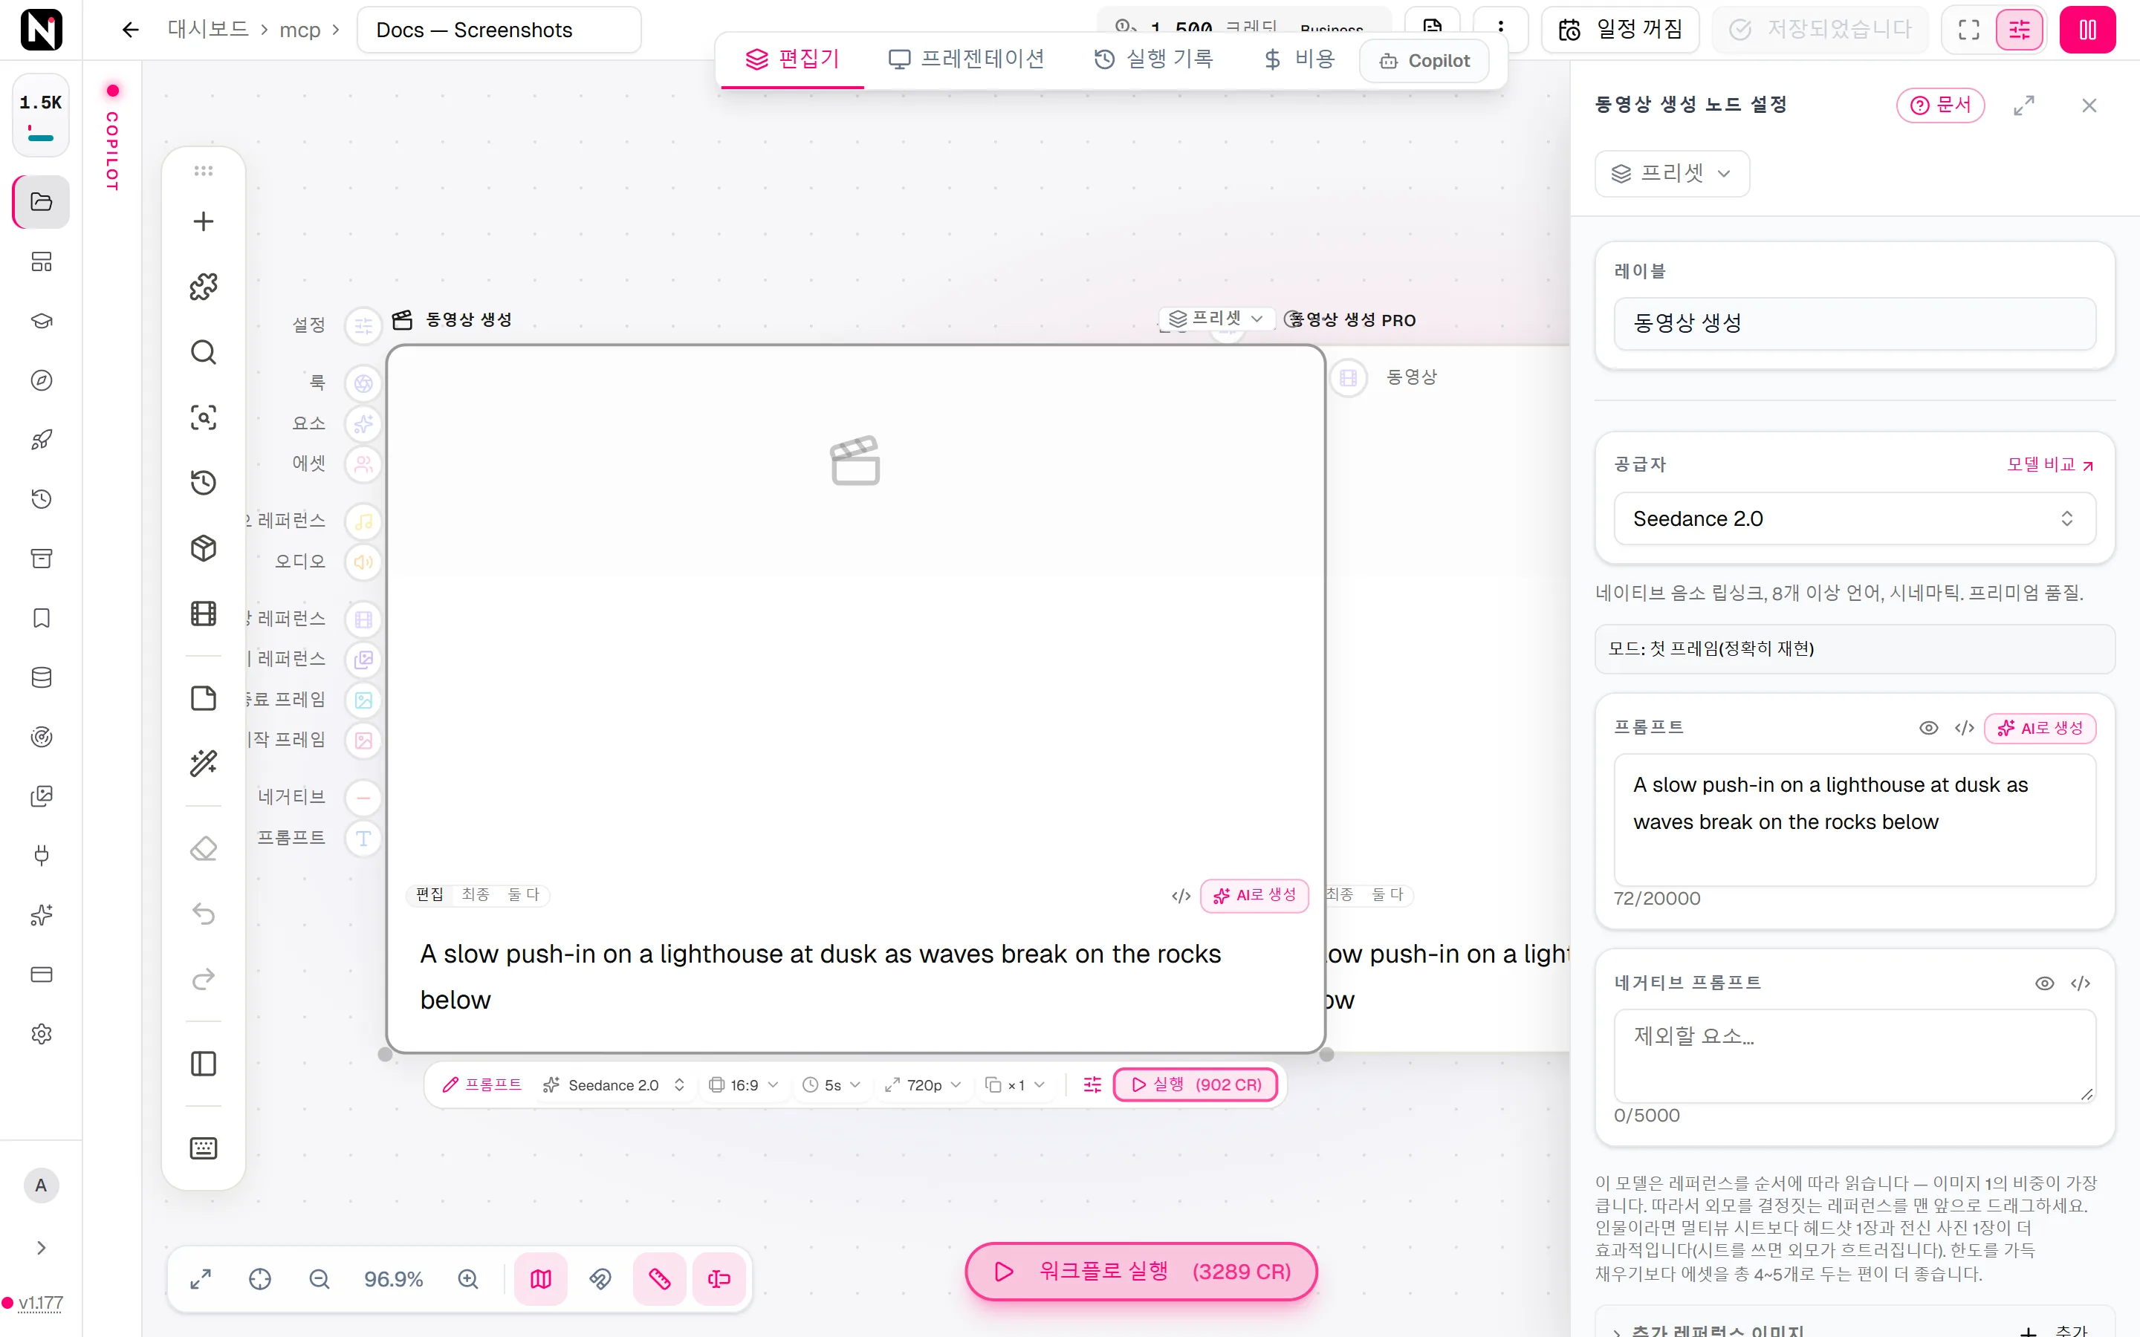Open the 16:9 aspect ratio dropdown
2140x1337 pixels.
[x=744, y=1085]
